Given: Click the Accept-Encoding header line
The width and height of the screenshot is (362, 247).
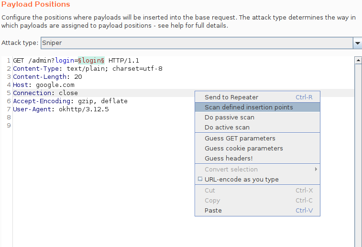Looking at the screenshot, I should pos(70,101).
